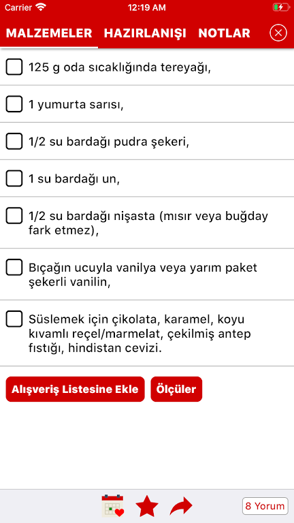Mark the 1 su bardağı un checkbox
294x523 pixels.
[x=14, y=178]
